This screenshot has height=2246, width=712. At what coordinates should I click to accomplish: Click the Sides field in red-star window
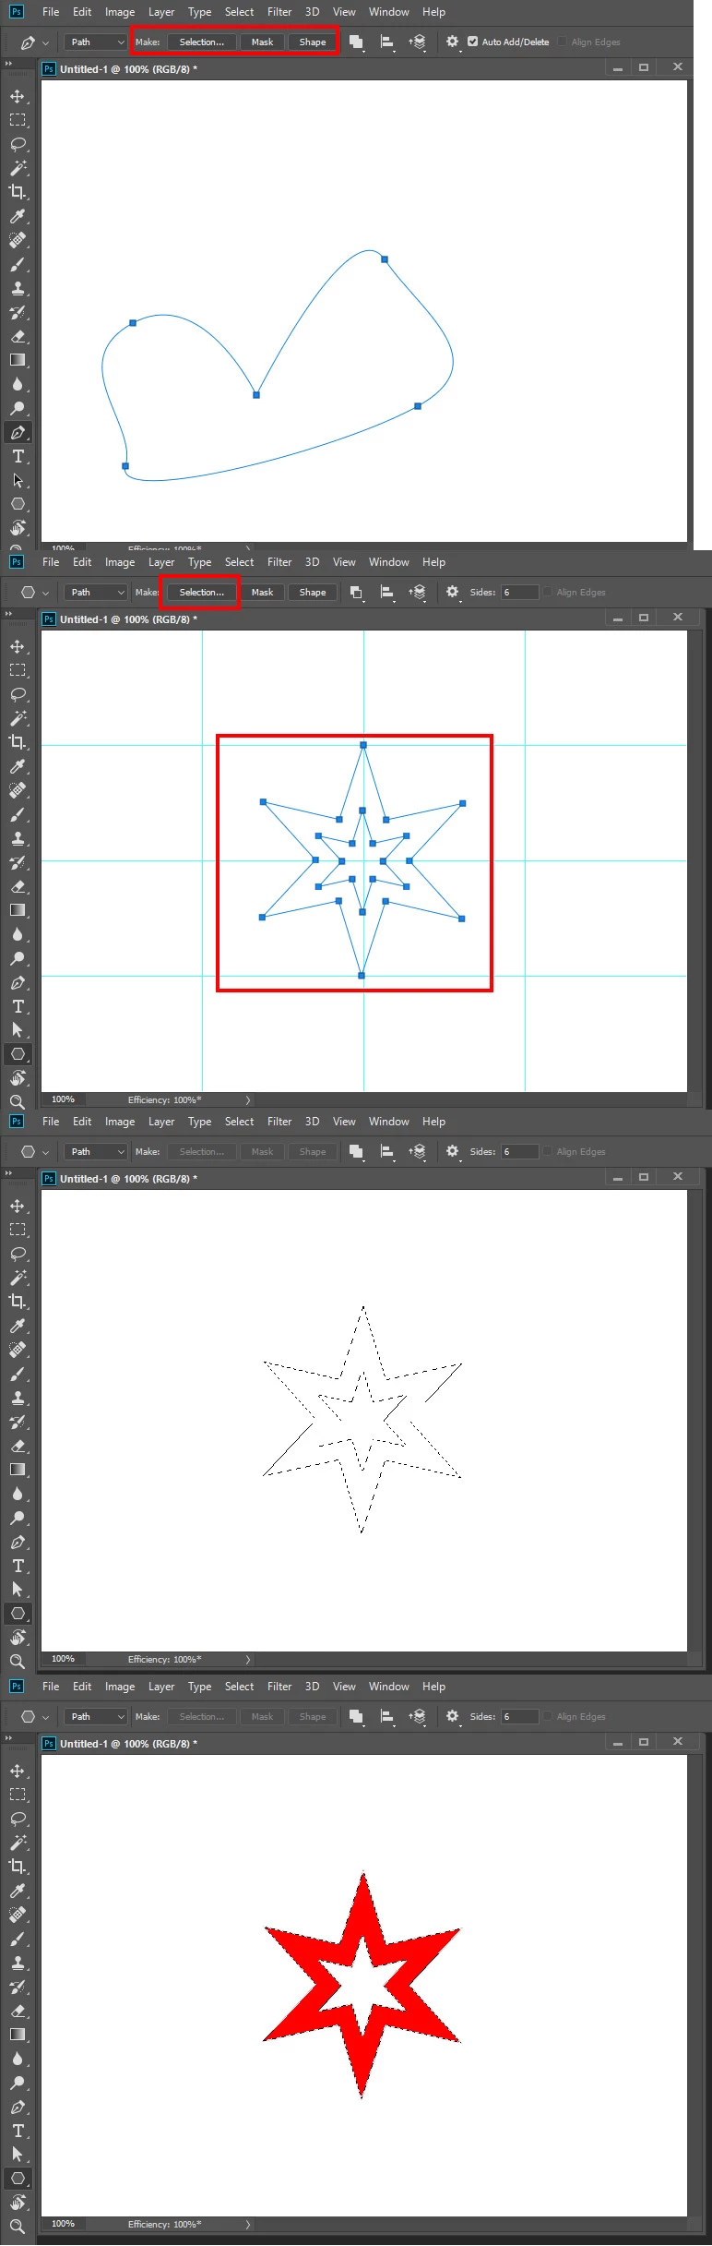coord(519,1717)
